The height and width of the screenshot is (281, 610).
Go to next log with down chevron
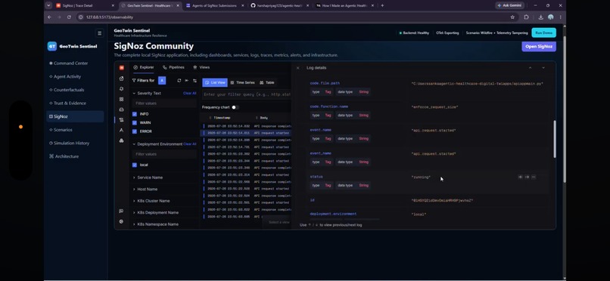pyautogui.click(x=543, y=68)
